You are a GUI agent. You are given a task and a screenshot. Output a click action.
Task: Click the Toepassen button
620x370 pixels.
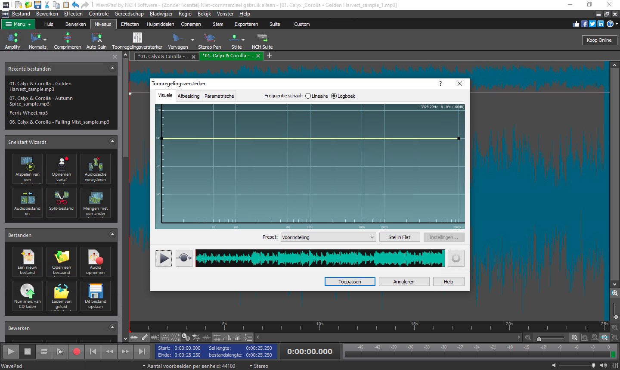350,282
